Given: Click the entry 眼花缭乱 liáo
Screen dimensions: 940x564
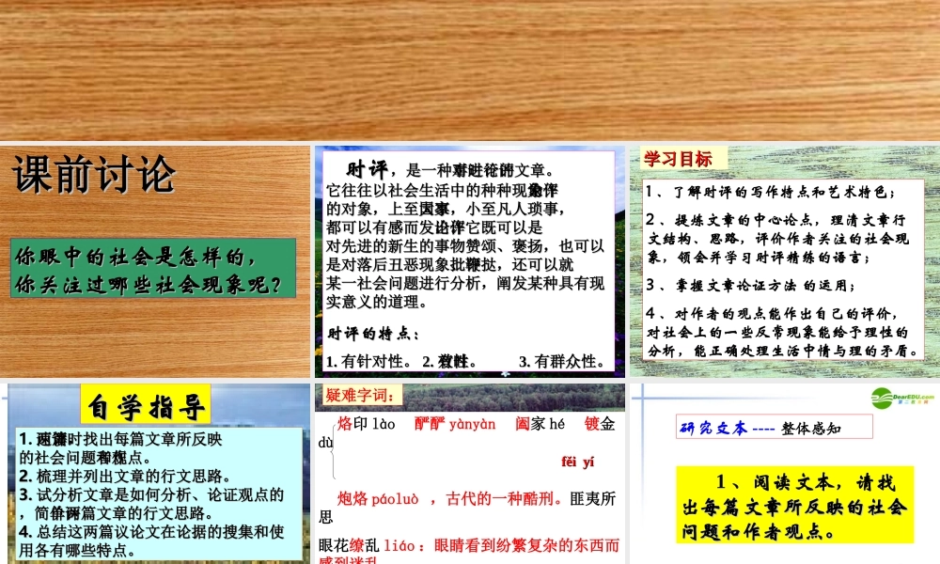Looking at the screenshot, I should (367, 545).
